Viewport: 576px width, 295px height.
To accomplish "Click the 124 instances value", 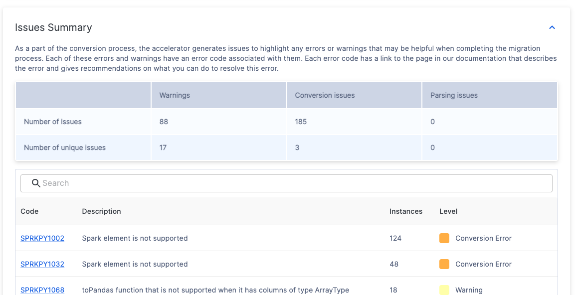I will pyautogui.click(x=395, y=238).
